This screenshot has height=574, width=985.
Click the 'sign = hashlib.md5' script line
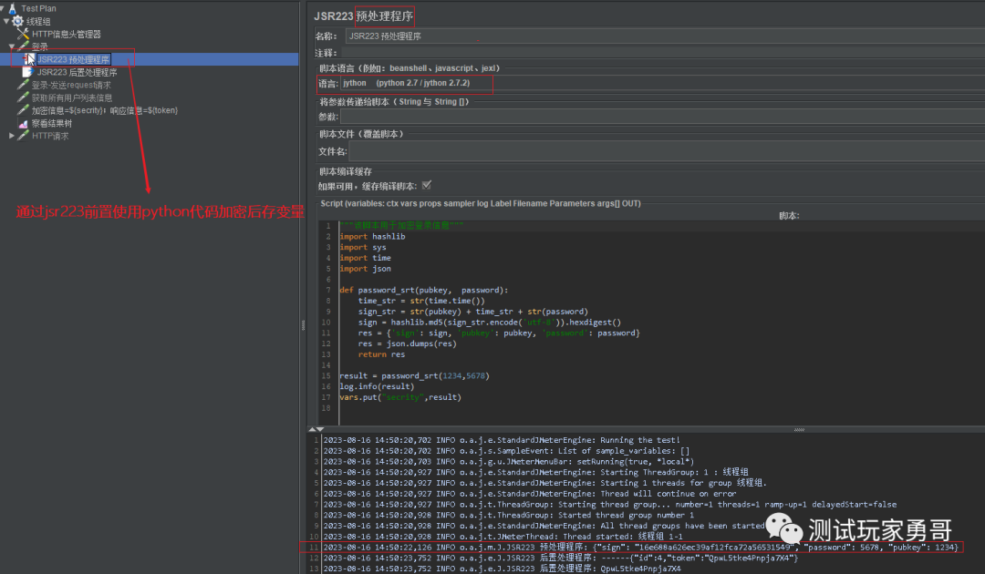[490, 323]
